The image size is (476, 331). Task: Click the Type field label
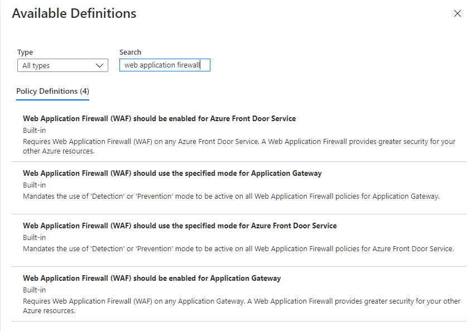coord(25,52)
